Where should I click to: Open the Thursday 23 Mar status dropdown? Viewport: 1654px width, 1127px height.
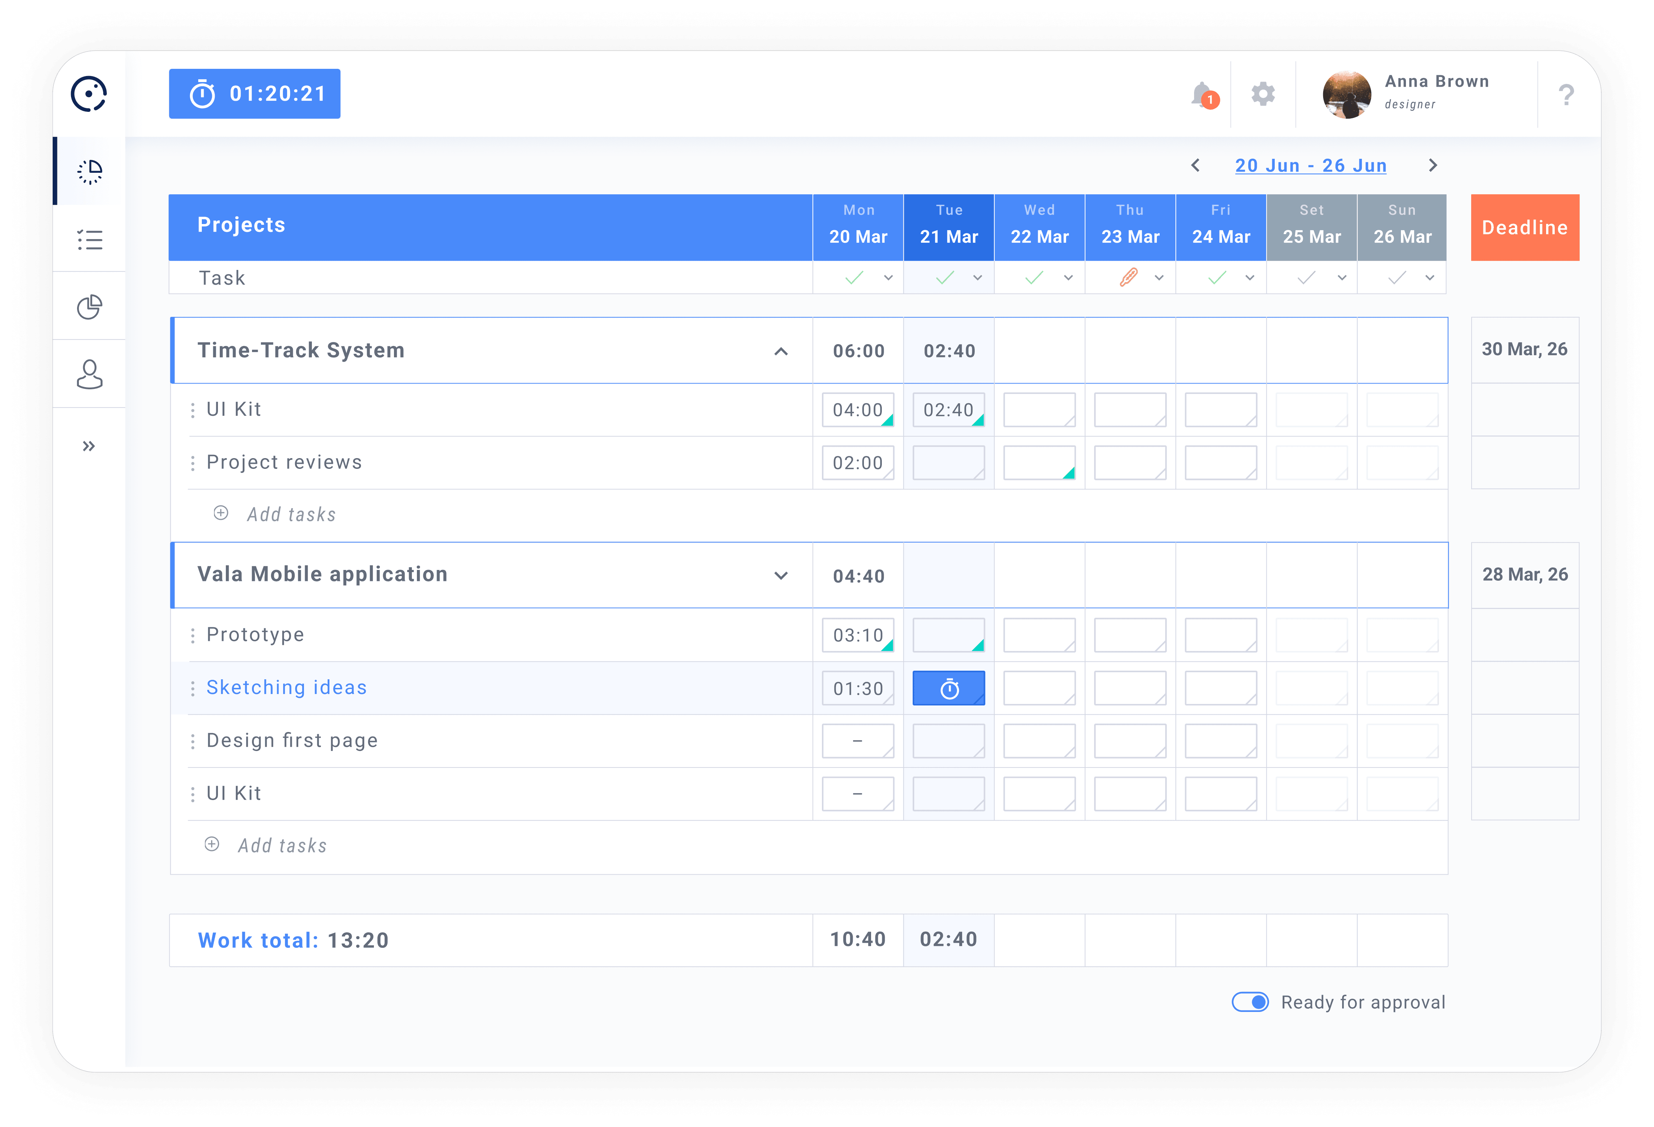coord(1159,277)
